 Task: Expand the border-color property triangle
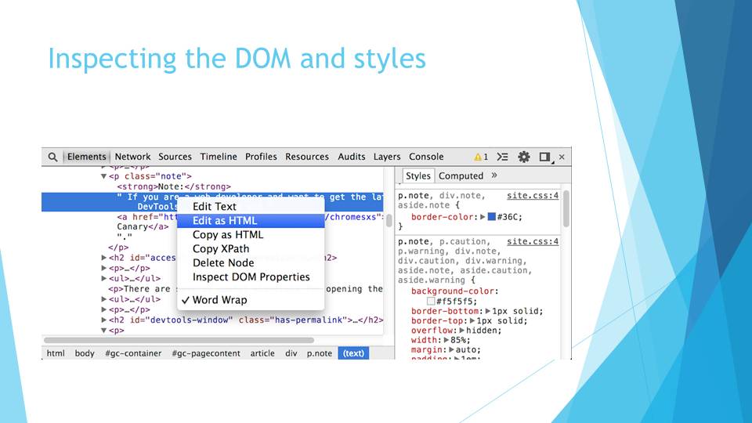[x=483, y=217]
